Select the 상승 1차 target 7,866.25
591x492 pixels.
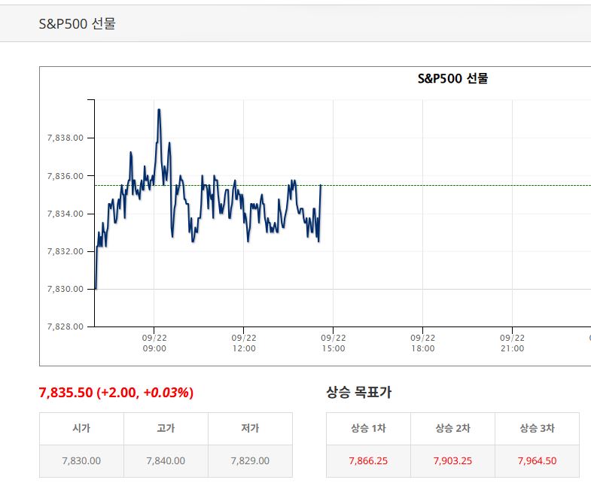tap(368, 460)
